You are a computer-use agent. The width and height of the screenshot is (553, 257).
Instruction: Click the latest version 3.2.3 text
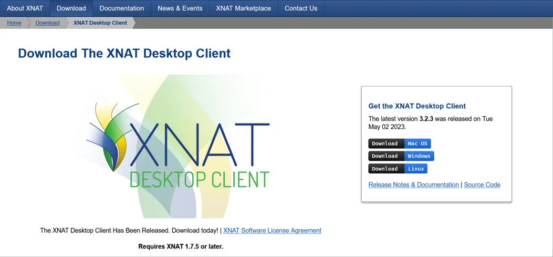tap(431, 123)
